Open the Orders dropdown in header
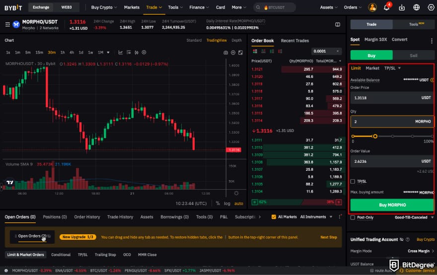The image size is (437, 275). point(353,7)
